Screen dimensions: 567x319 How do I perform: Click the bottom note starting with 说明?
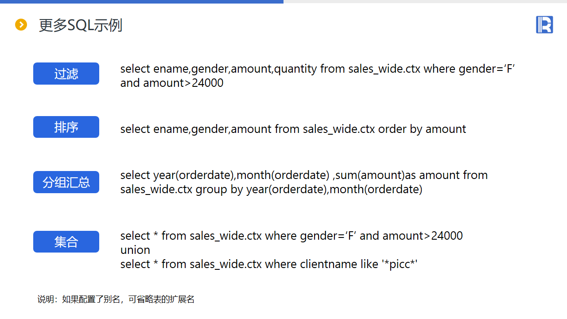[x=116, y=300]
